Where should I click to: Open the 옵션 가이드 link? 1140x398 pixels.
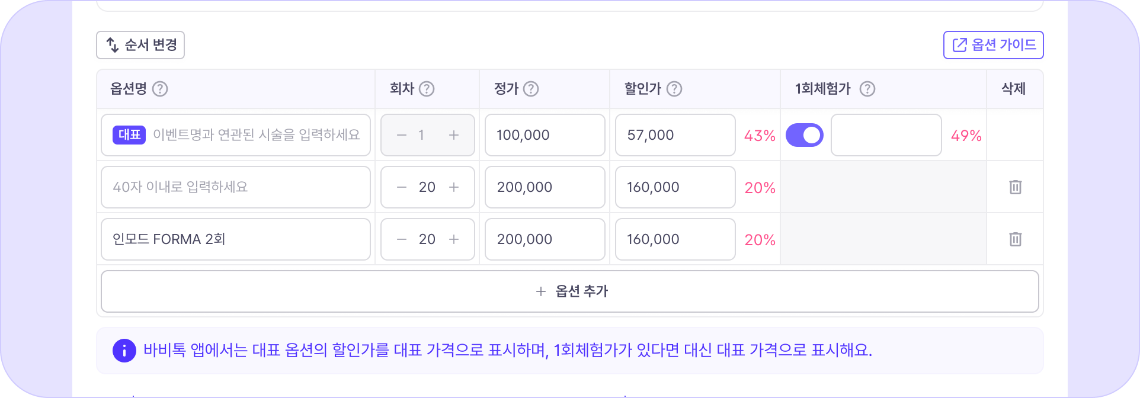click(x=993, y=45)
